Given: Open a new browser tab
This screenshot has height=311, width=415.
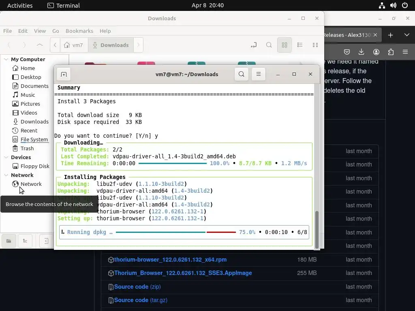Looking at the screenshot, I should 390,35.
